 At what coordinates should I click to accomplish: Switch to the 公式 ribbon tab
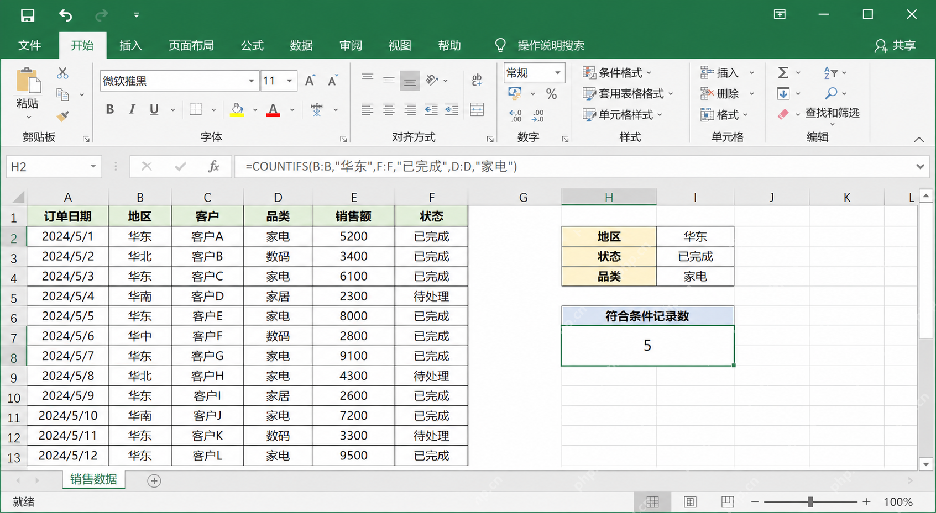click(252, 45)
